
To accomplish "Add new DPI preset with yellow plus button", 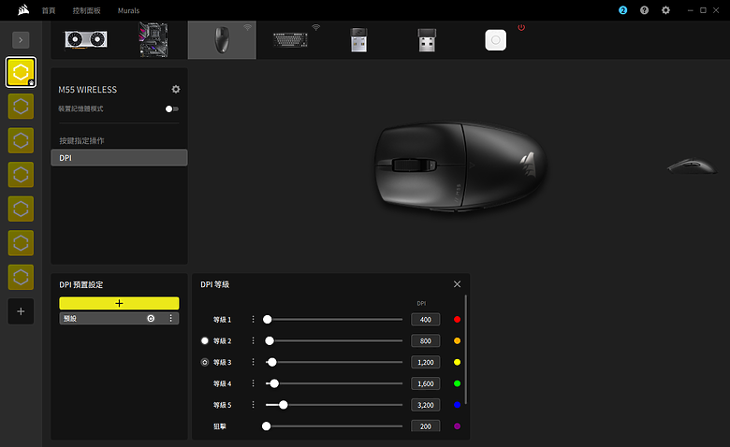I will (119, 303).
